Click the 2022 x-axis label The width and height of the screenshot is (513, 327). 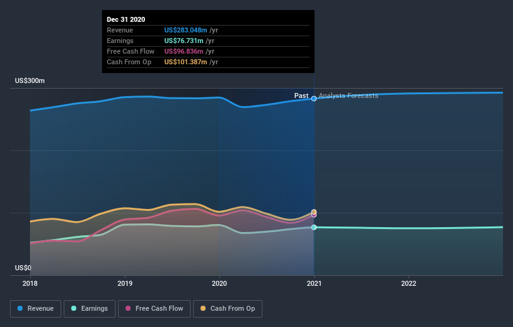point(409,283)
